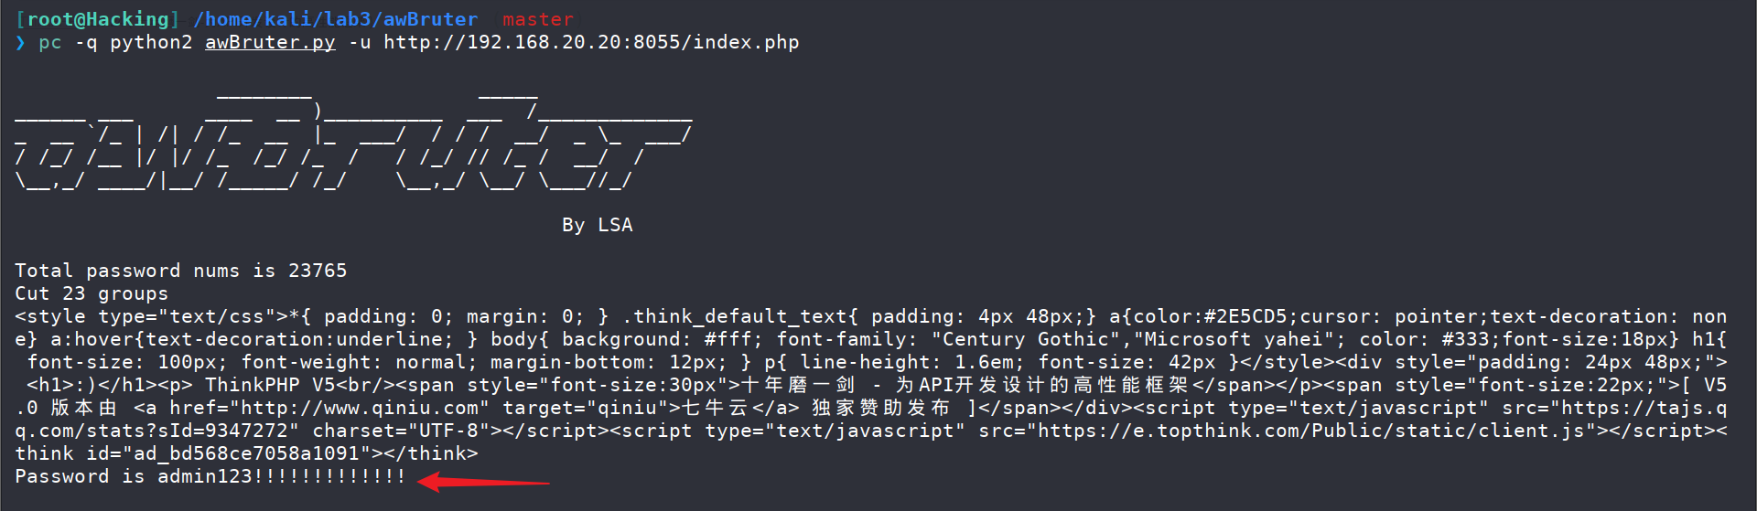
Task: Click the 'Cut 23 groups' line
Action: (x=92, y=293)
